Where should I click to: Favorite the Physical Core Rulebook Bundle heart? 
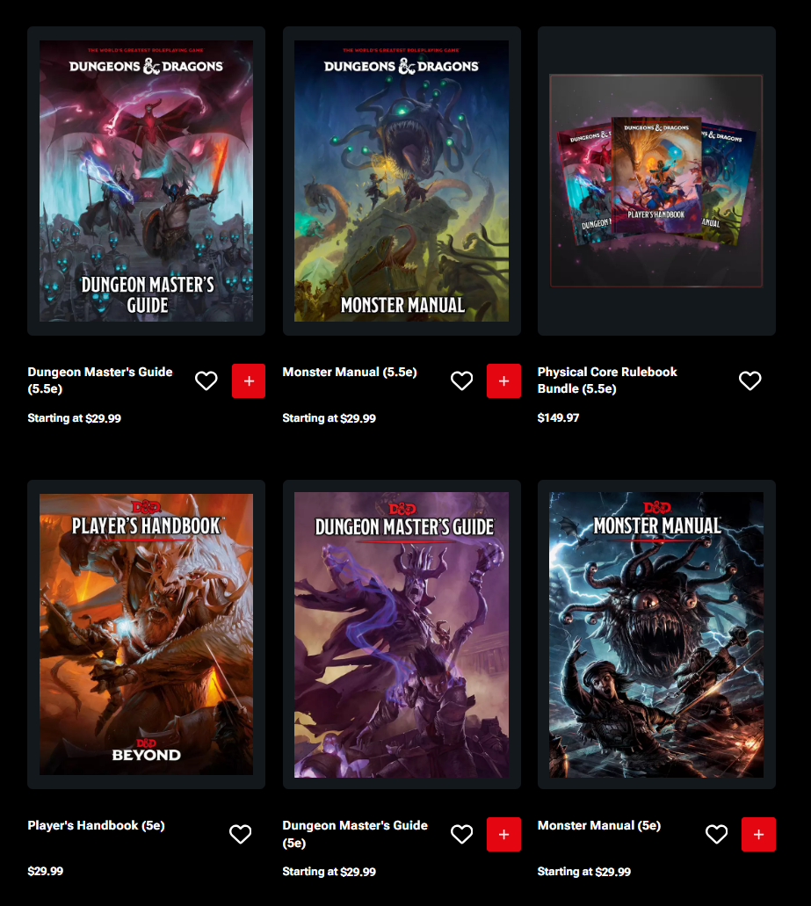coord(749,381)
